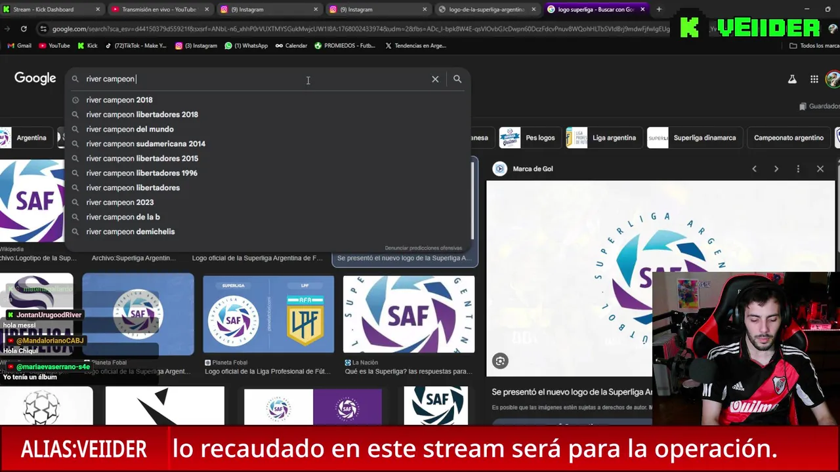This screenshot has width=840, height=472.
Task: Open the PROMIEDOS - Futb... bookmark
Action: (345, 46)
